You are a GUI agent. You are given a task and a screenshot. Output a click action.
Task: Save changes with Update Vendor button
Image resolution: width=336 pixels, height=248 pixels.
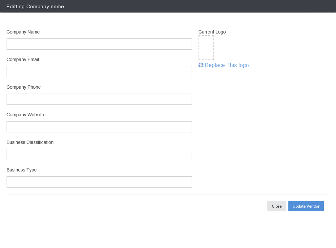(x=306, y=206)
